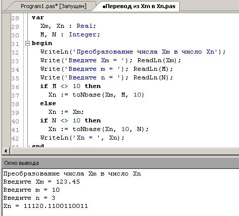
Task: Click line number 28 in the gutter
Action: pos(15,18)
